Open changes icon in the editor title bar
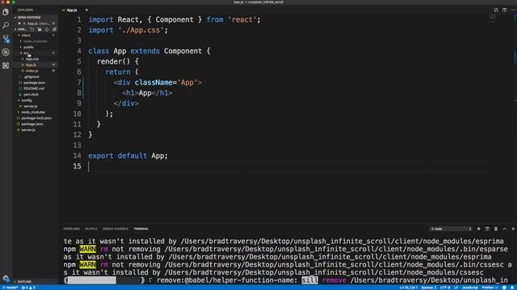Viewport: 517px width, 290px height. click(495, 10)
